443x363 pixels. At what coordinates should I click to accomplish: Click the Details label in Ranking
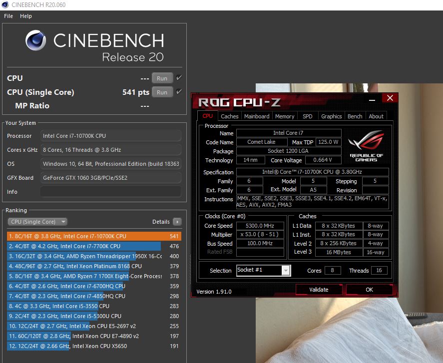coord(161,222)
